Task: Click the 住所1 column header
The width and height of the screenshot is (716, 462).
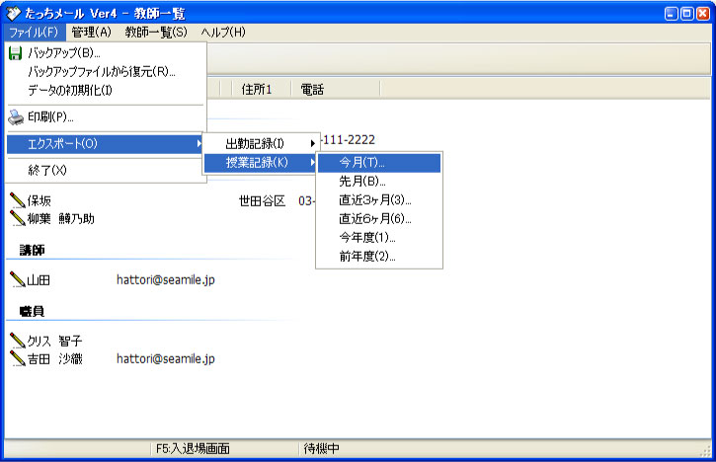Action: (261, 90)
